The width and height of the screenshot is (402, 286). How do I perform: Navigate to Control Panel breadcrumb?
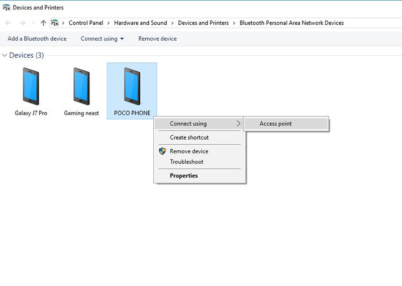click(86, 23)
